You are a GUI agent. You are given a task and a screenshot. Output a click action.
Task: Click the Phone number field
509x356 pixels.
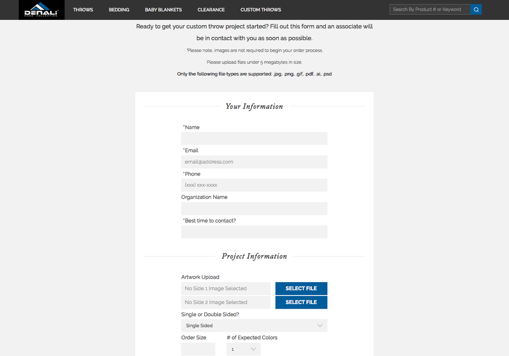coord(254,185)
